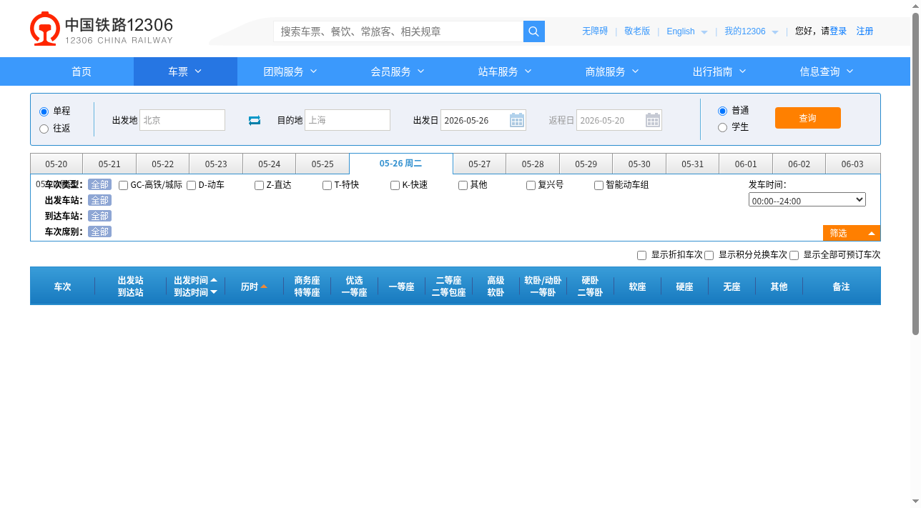
Task: Expand the 出行指南 menu
Action: click(x=719, y=71)
